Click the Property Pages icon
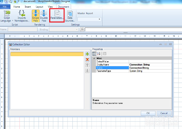Screen dimensions: 182x129 point(105,54)
